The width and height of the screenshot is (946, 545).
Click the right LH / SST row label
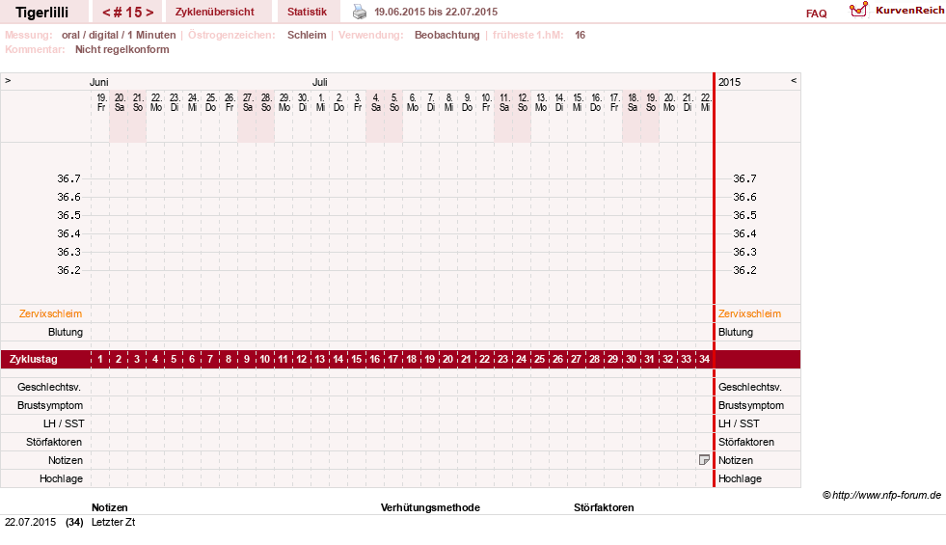coord(739,423)
